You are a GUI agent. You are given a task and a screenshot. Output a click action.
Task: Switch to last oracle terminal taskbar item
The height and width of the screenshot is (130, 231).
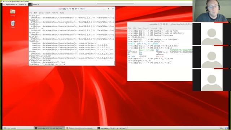tap(112, 128)
